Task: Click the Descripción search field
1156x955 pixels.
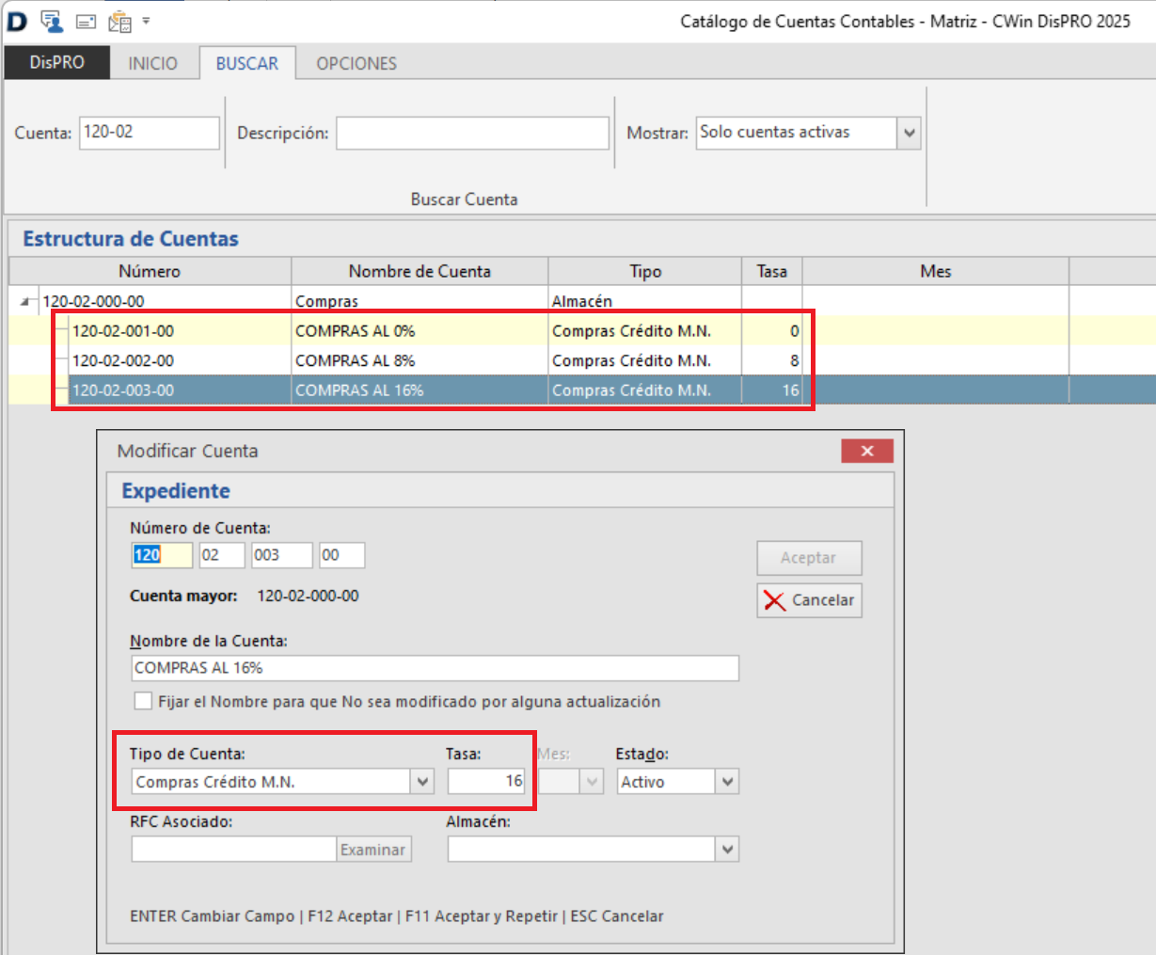Action: pyautogui.click(x=472, y=134)
